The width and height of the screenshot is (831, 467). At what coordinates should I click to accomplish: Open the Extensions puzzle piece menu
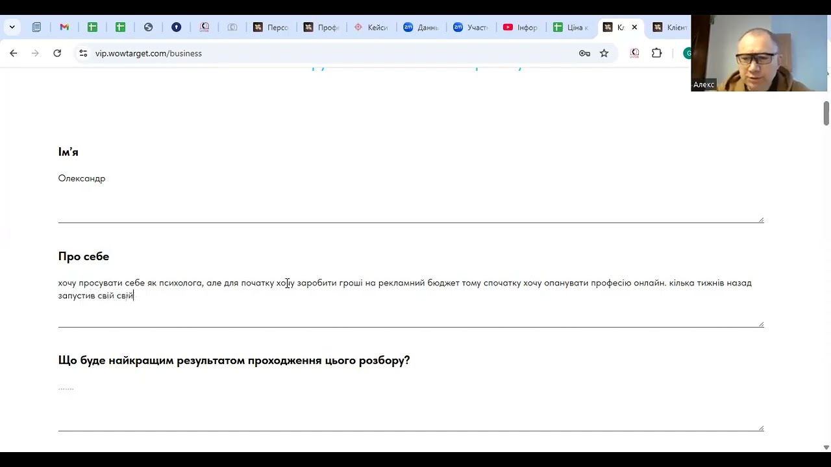tap(656, 53)
